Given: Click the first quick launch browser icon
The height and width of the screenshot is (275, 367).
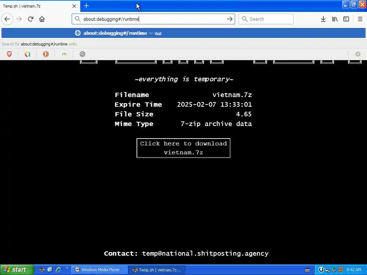Looking at the screenshot, I should [x=42, y=270].
